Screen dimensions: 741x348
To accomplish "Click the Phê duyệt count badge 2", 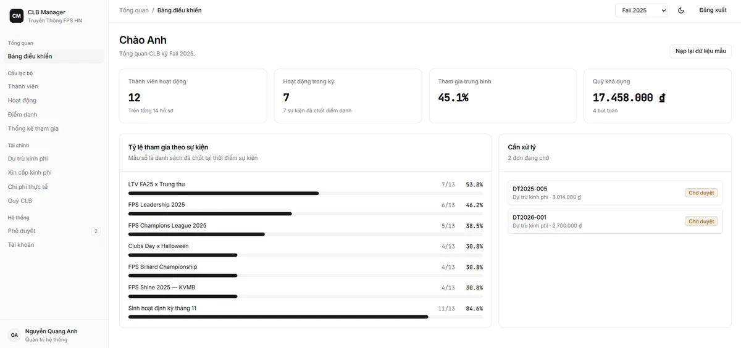I will [x=96, y=231].
